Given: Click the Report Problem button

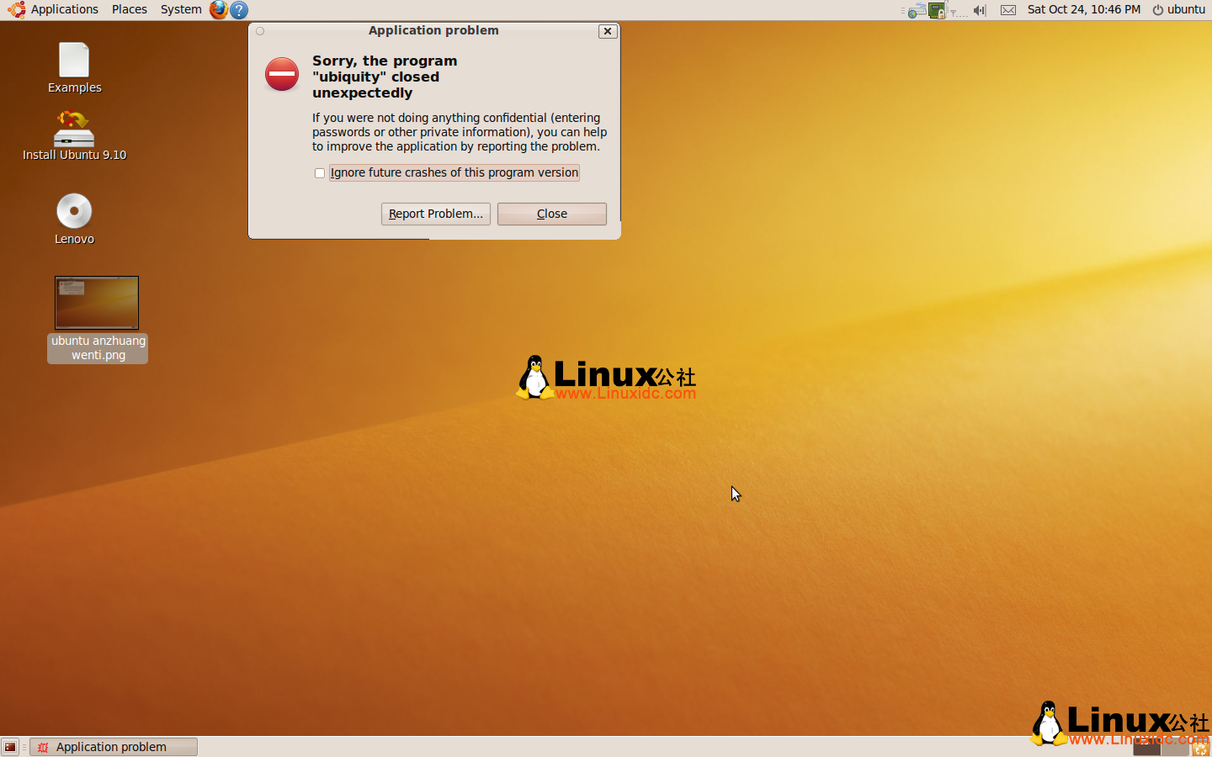Looking at the screenshot, I should [435, 214].
